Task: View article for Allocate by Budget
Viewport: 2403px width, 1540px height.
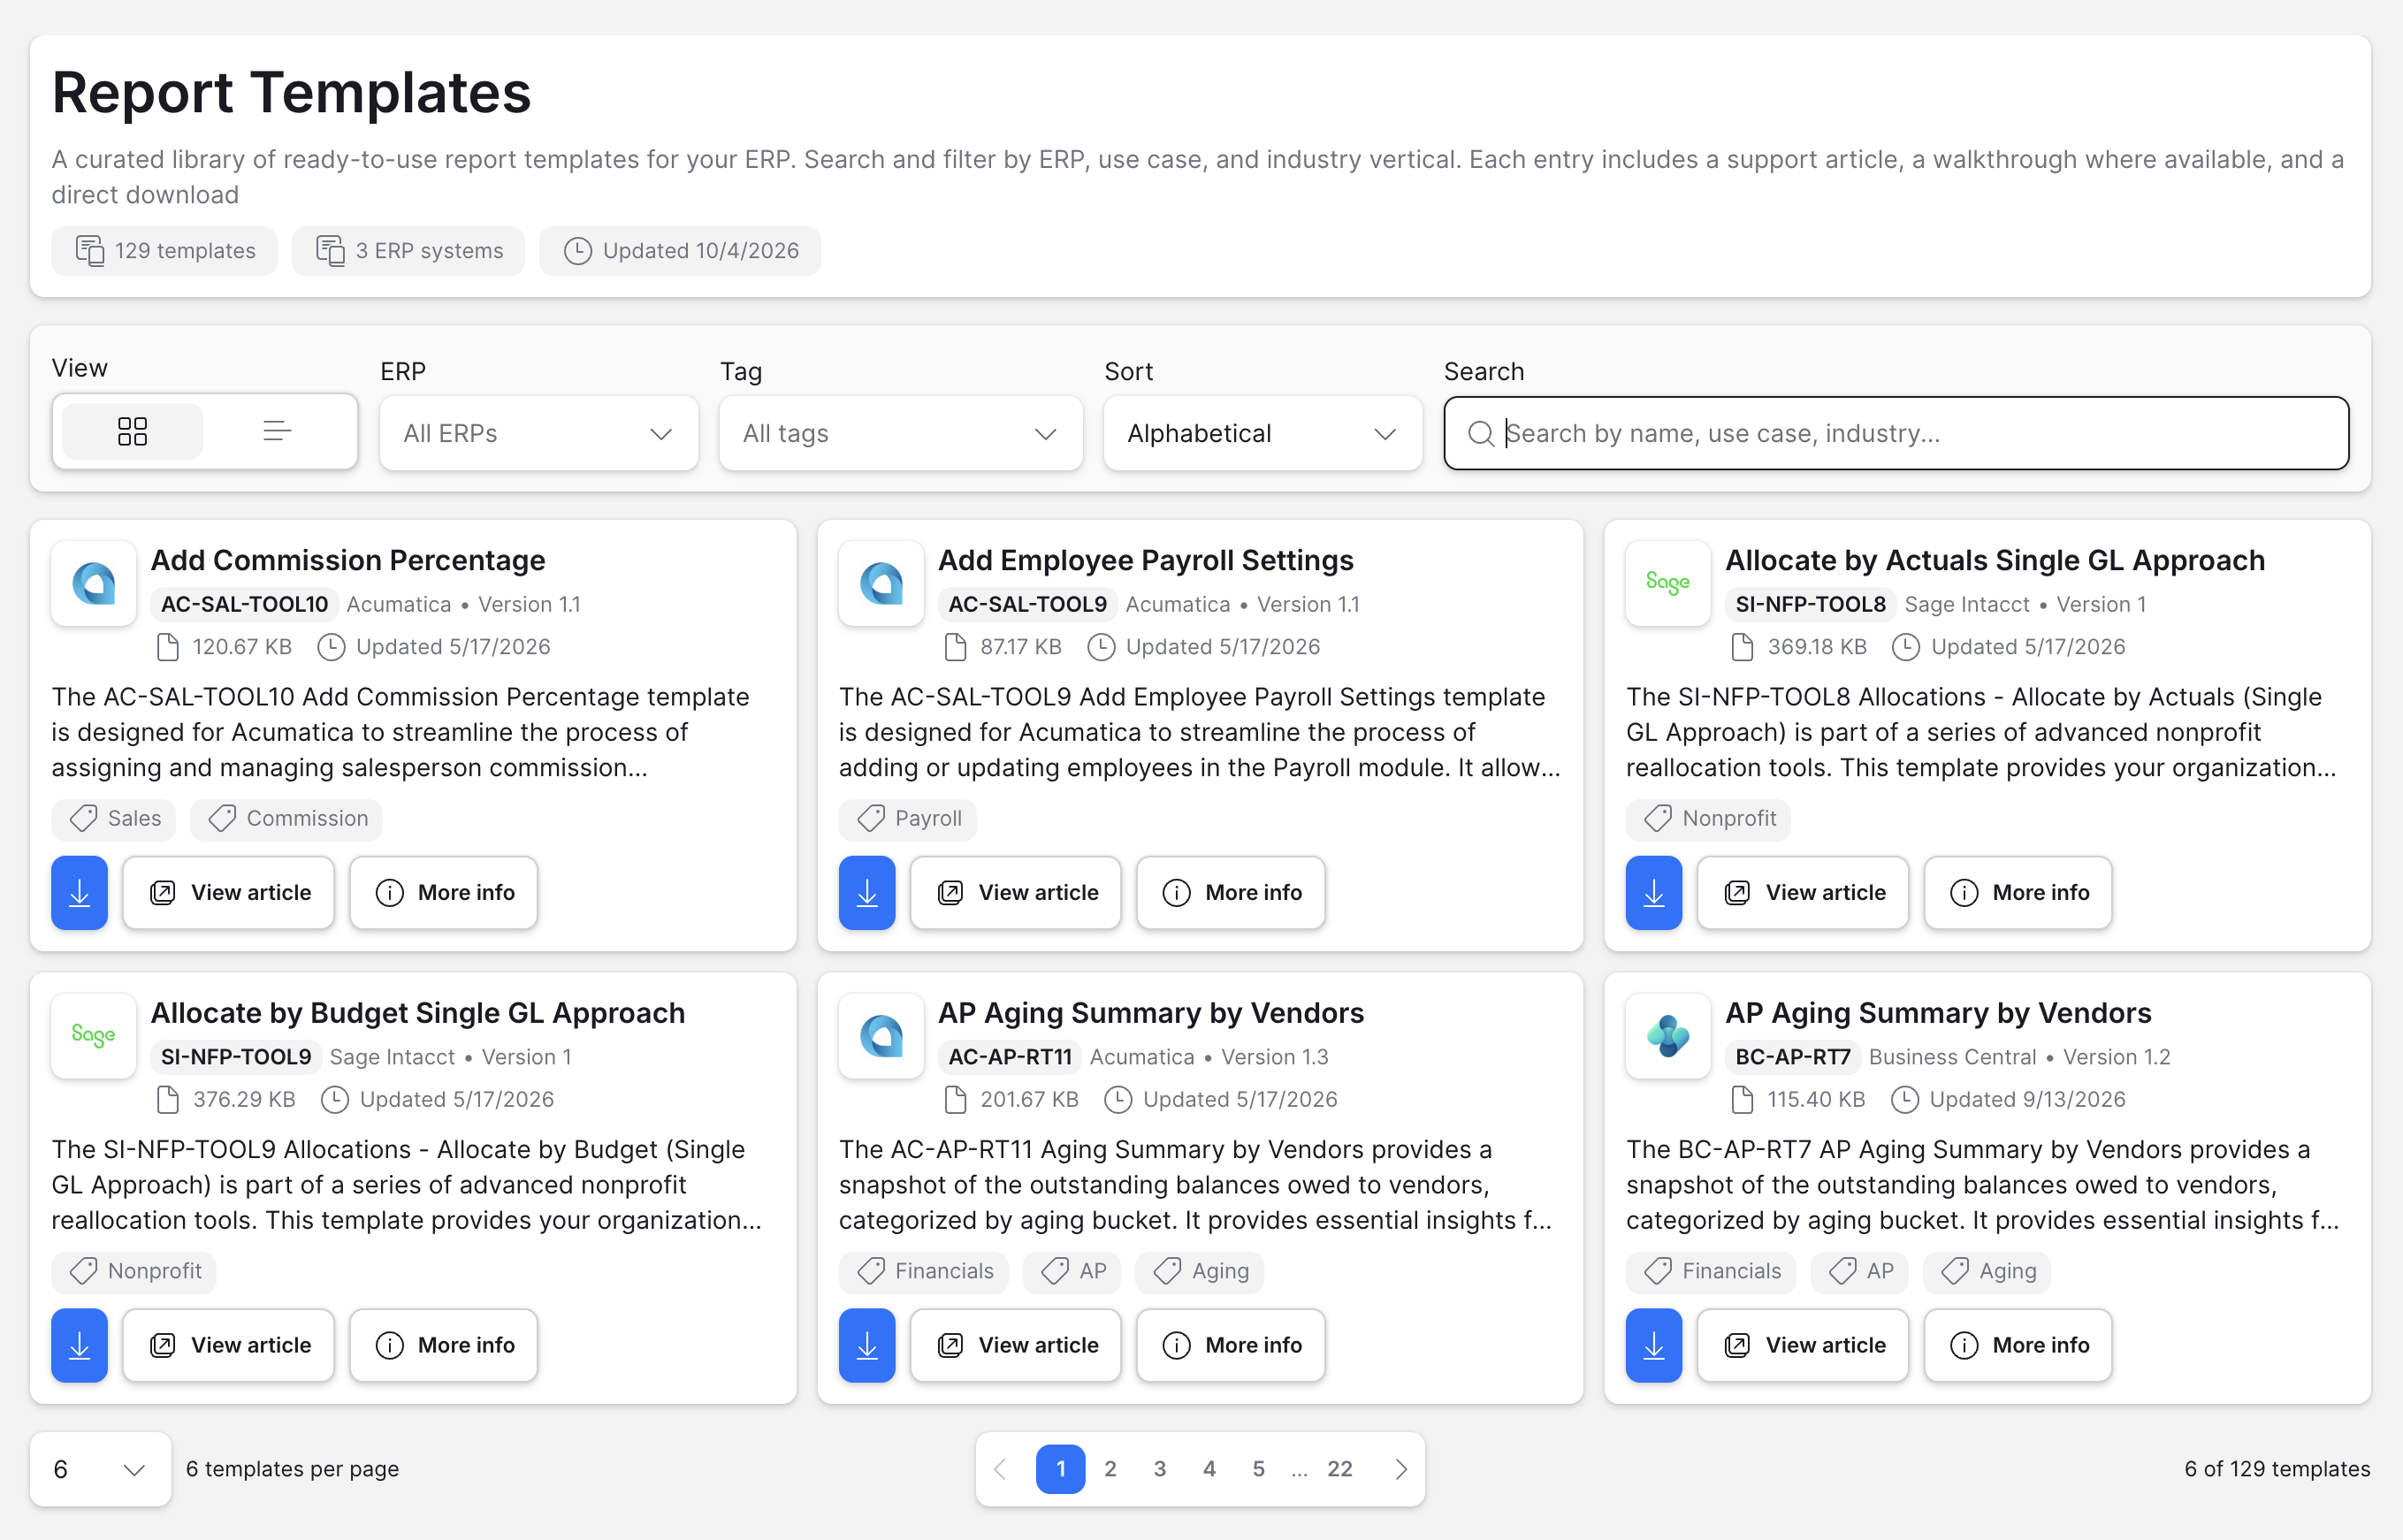Action: (x=229, y=1345)
